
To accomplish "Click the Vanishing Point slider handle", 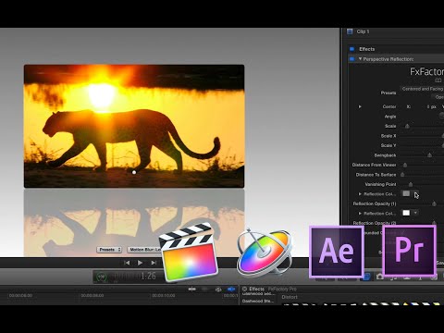I will point(411,184).
